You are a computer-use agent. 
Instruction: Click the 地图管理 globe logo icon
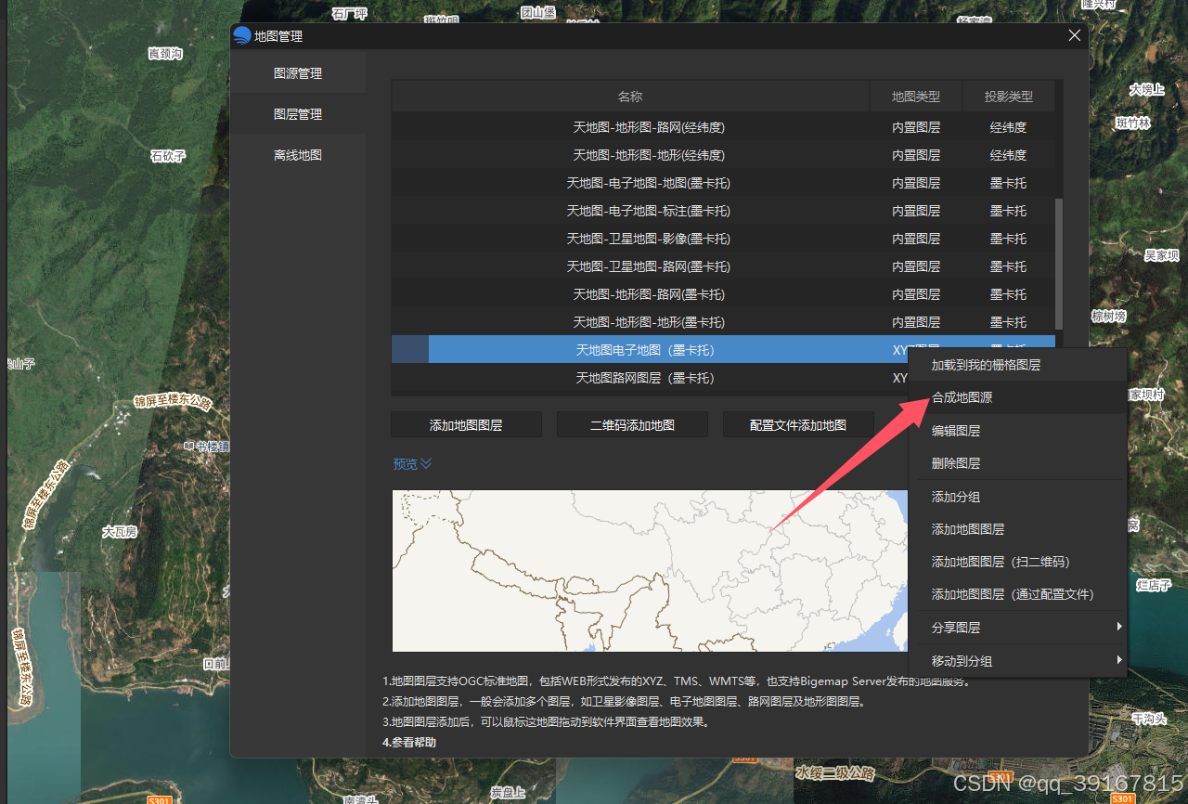pyautogui.click(x=242, y=35)
